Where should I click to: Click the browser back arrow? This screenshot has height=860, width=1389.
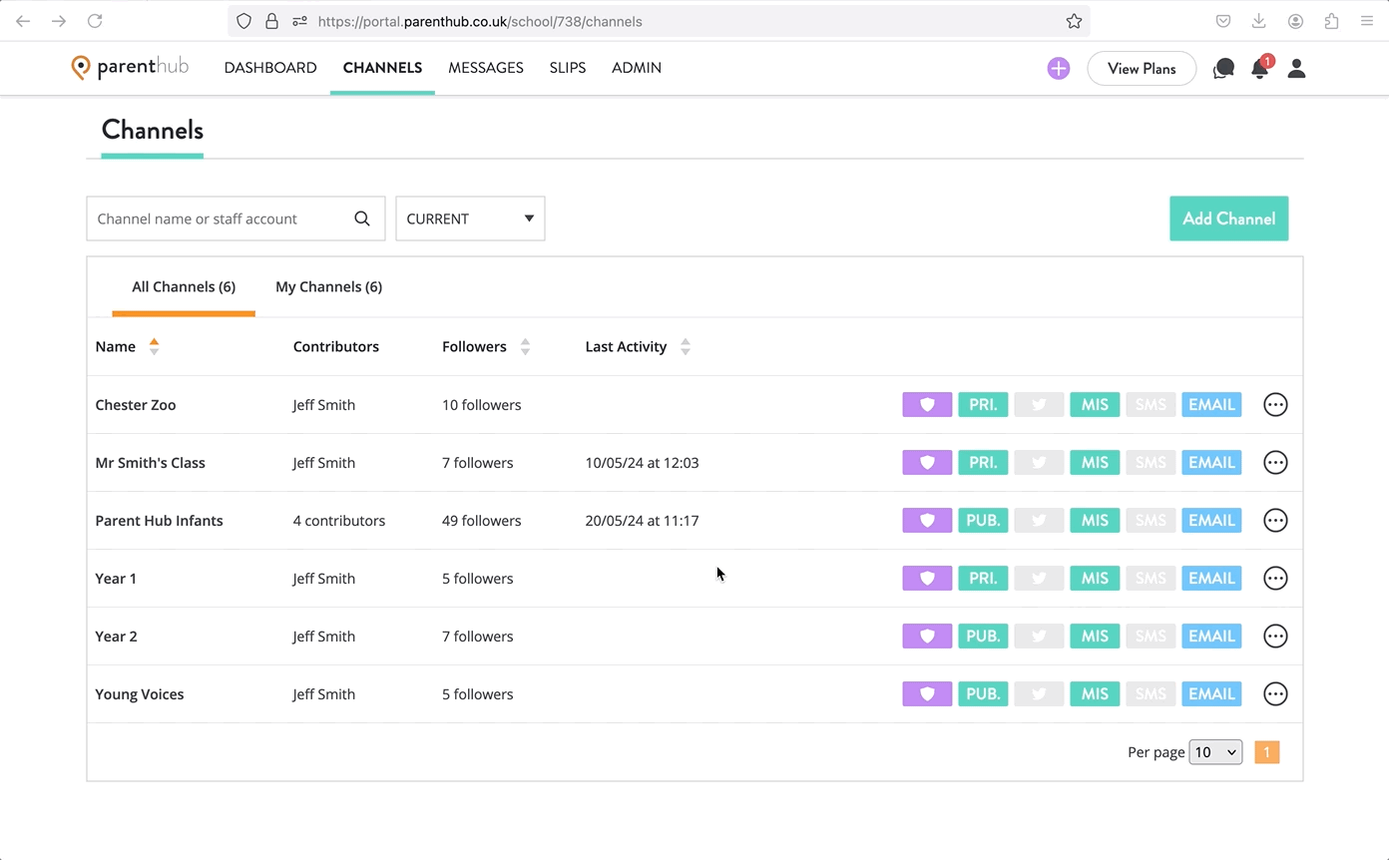point(23,21)
